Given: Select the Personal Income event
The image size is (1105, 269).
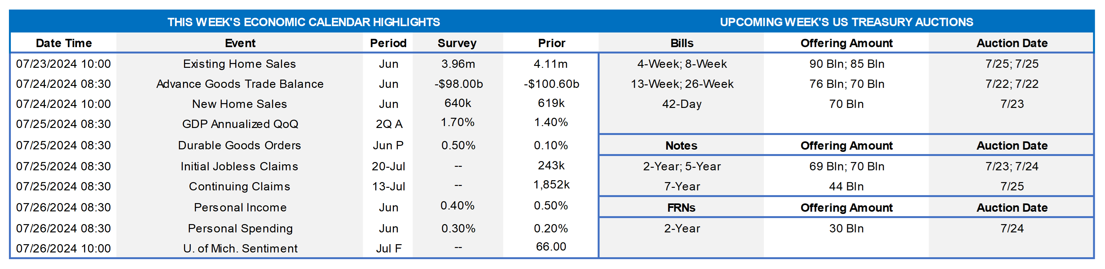Looking at the screenshot, I should (240, 208).
